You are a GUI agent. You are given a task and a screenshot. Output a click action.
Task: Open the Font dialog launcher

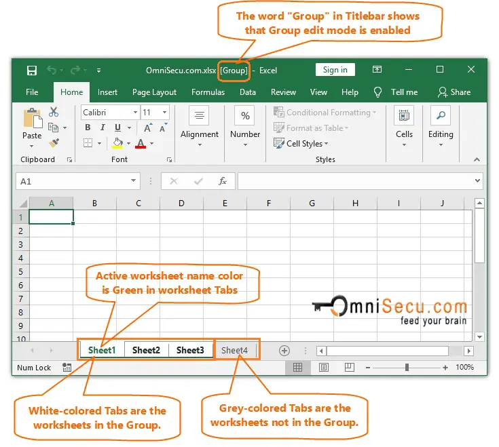[169, 160]
